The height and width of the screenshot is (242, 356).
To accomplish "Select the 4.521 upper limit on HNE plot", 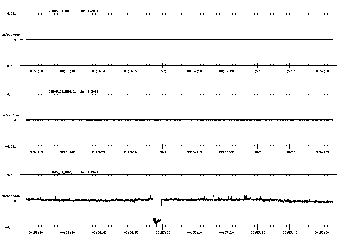I will click(x=12, y=13).
